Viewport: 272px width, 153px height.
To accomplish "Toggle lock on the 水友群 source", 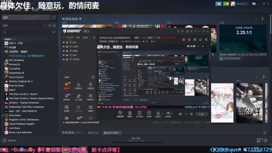I will [x=67, y=47].
